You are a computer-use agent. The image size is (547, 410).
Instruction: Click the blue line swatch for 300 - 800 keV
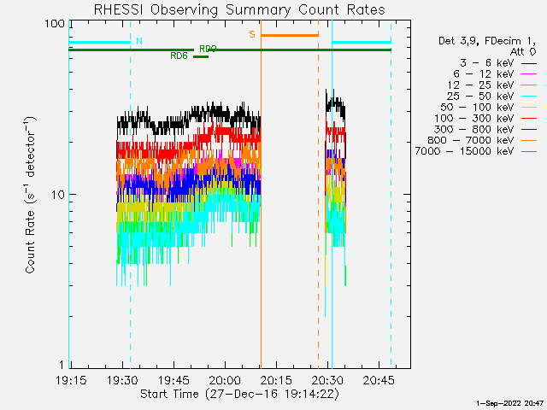(x=529, y=130)
